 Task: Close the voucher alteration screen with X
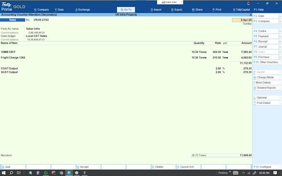(x=250, y=15)
